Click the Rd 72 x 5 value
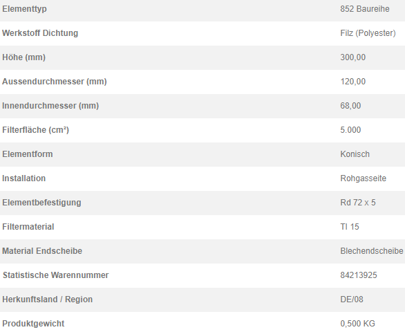This screenshot has height=332, width=405. pos(358,203)
